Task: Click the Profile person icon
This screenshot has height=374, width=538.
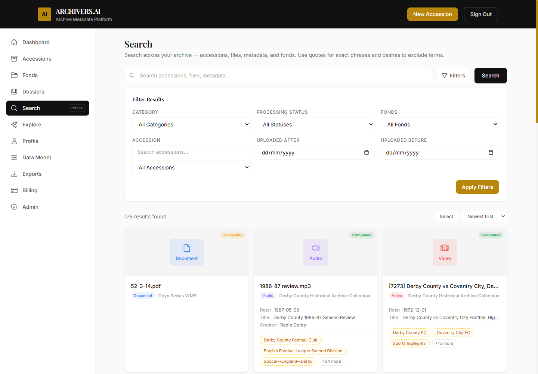Action: point(14,141)
